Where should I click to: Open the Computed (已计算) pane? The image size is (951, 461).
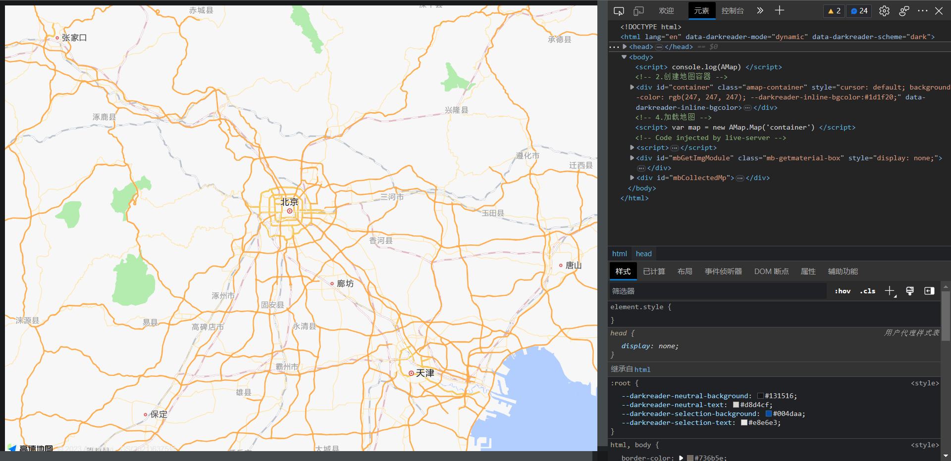click(654, 272)
